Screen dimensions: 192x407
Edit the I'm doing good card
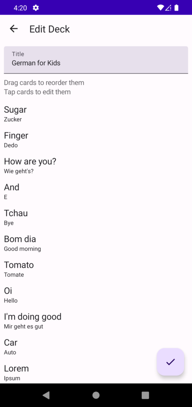(96, 321)
